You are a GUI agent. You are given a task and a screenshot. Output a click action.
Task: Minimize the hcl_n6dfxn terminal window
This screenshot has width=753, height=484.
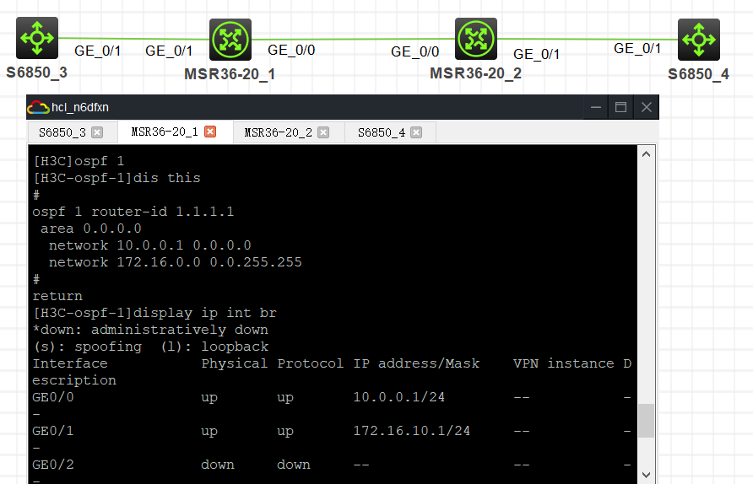596,107
